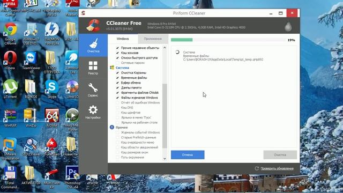Screen dimensions: 343x193
Task: Click the Temp file path text in results
Action: tap(223, 60)
